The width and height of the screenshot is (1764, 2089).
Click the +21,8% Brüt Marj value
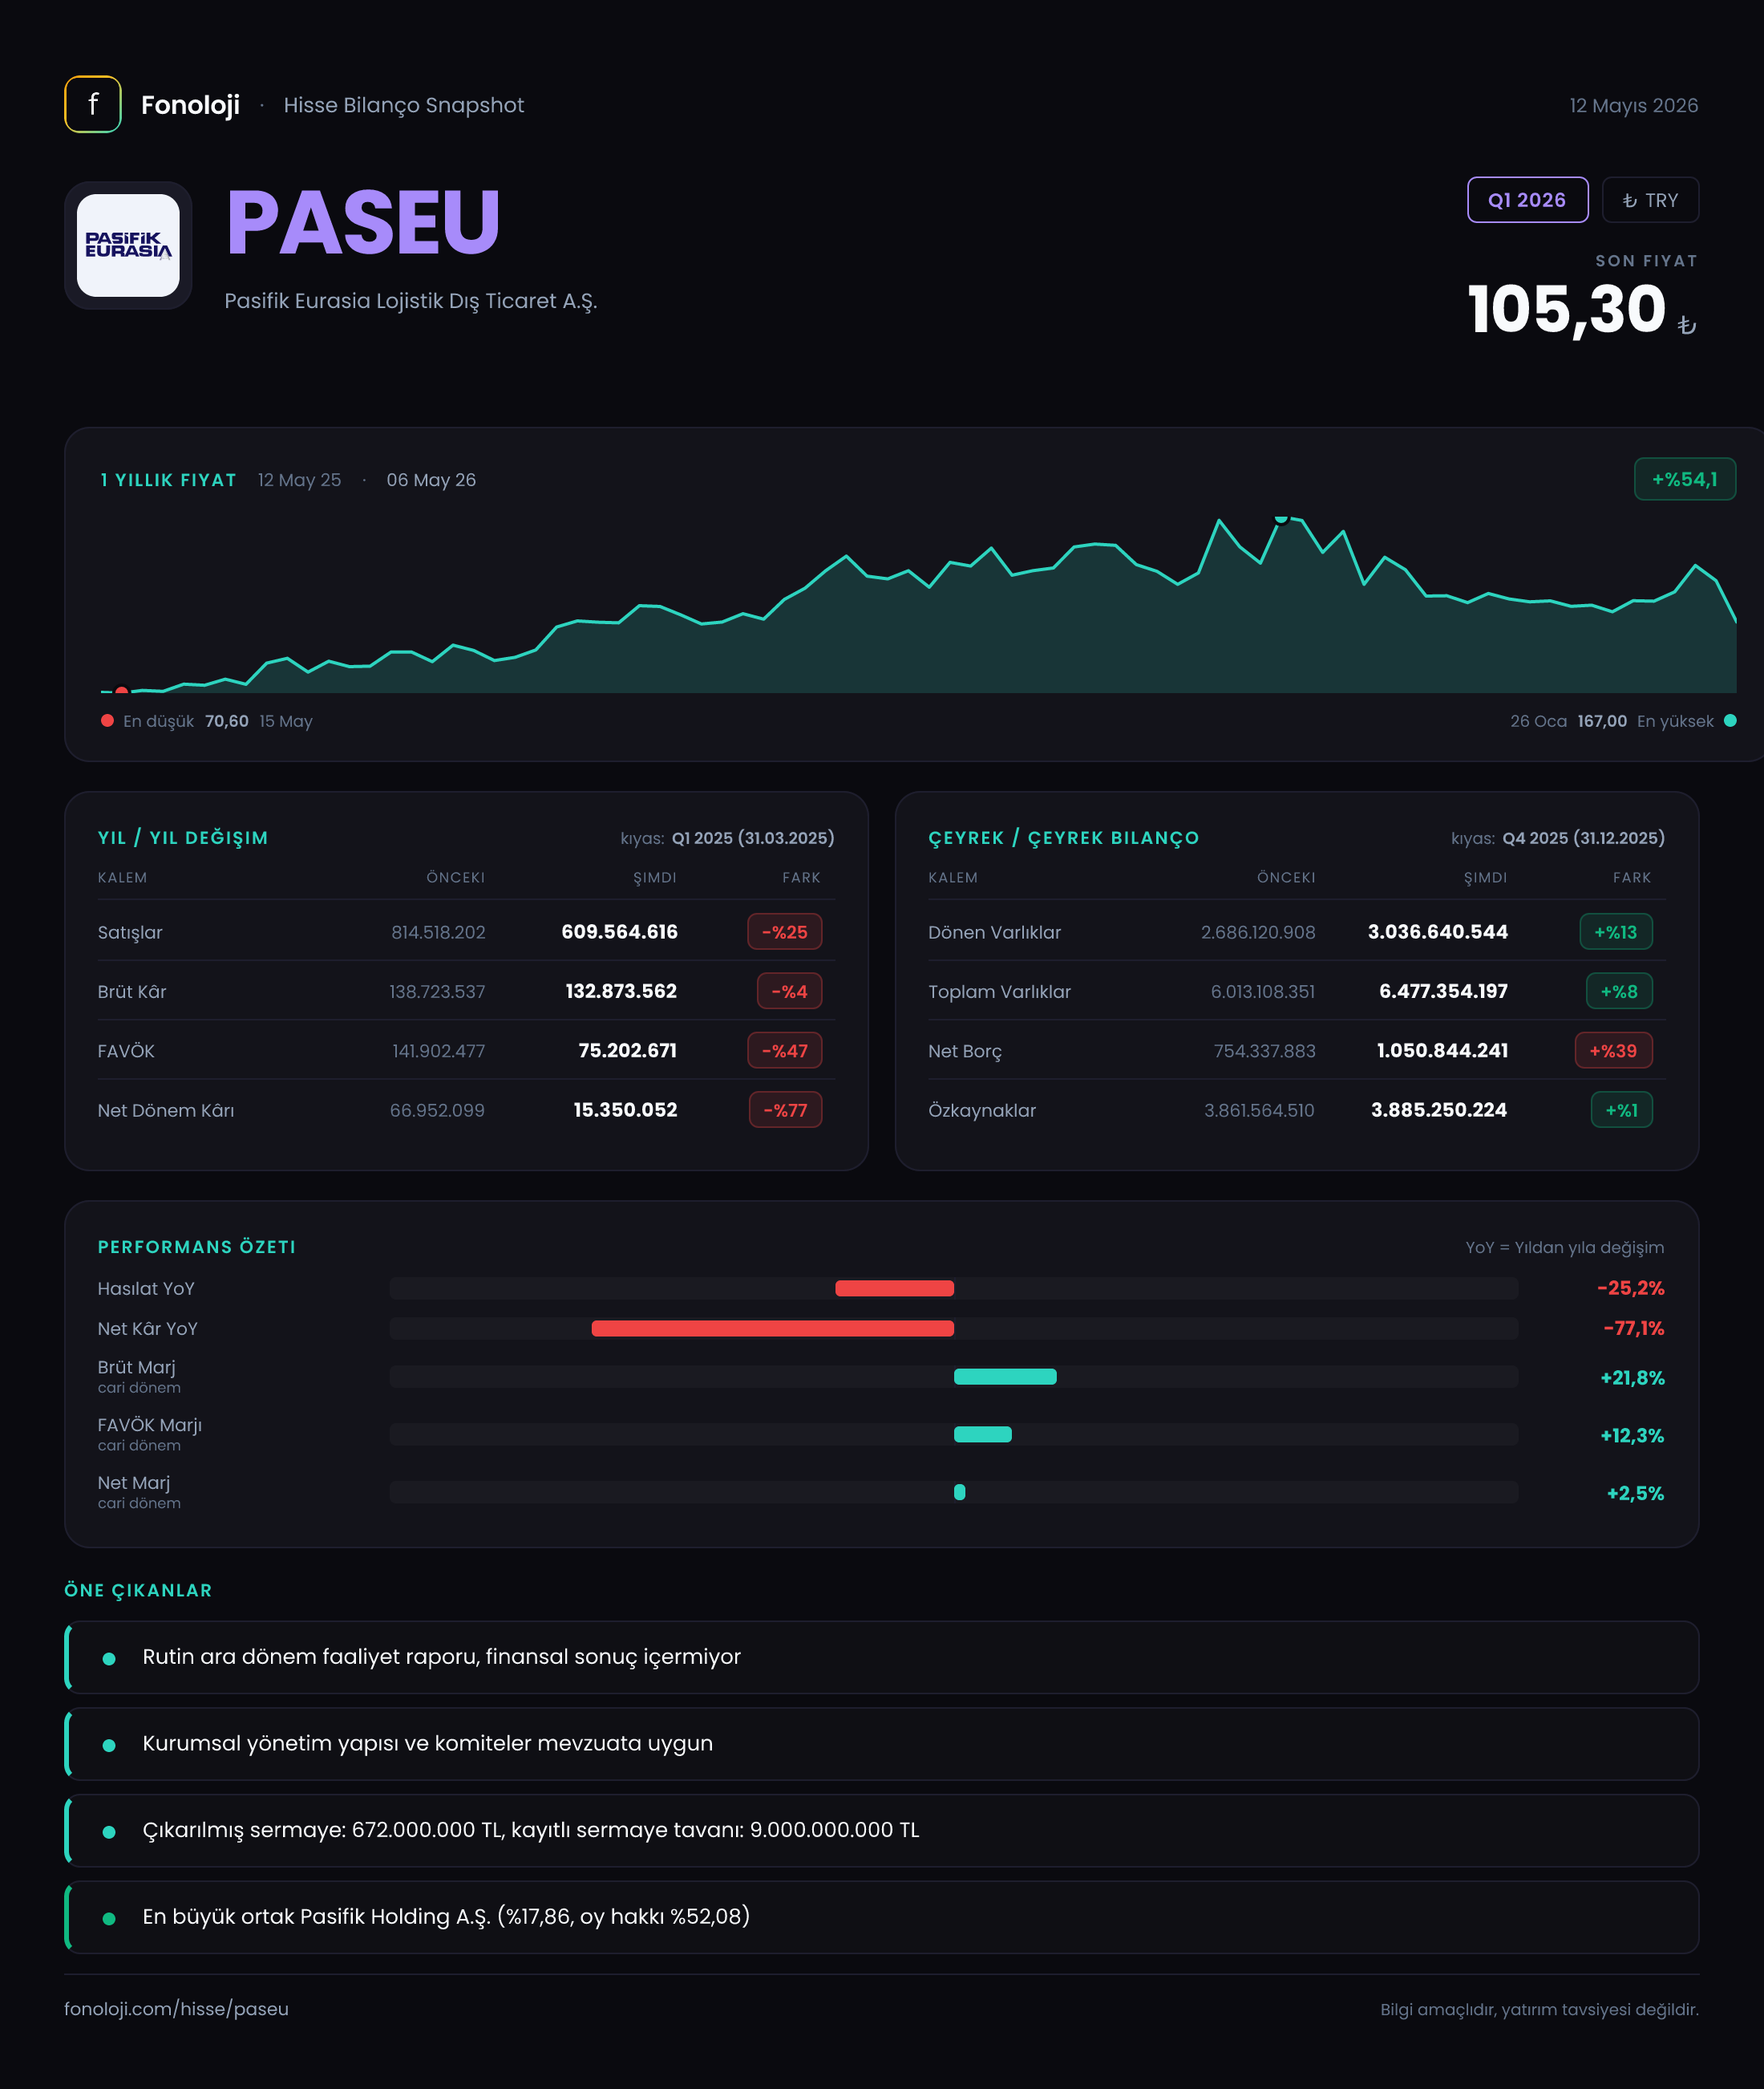click(x=1632, y=1377)
